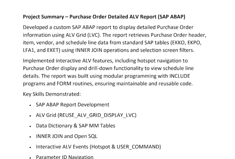Click the line starting 'Purchase Order display and drill-down'

[x=108, y=68]
